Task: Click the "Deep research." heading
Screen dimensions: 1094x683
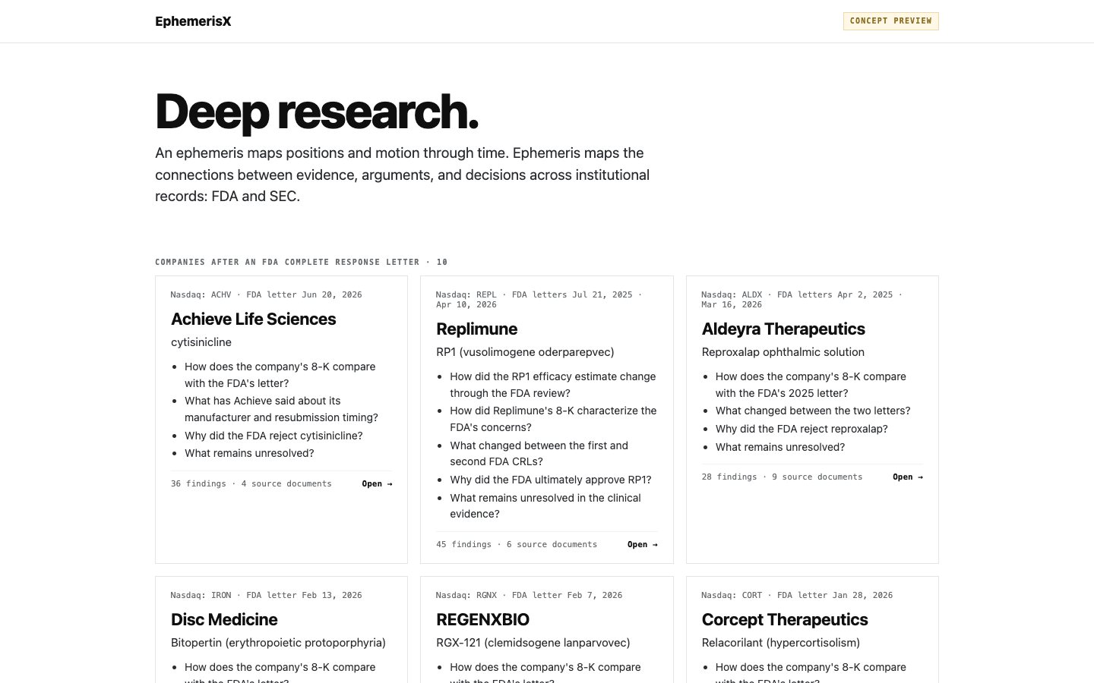Action: click(317, 112)
